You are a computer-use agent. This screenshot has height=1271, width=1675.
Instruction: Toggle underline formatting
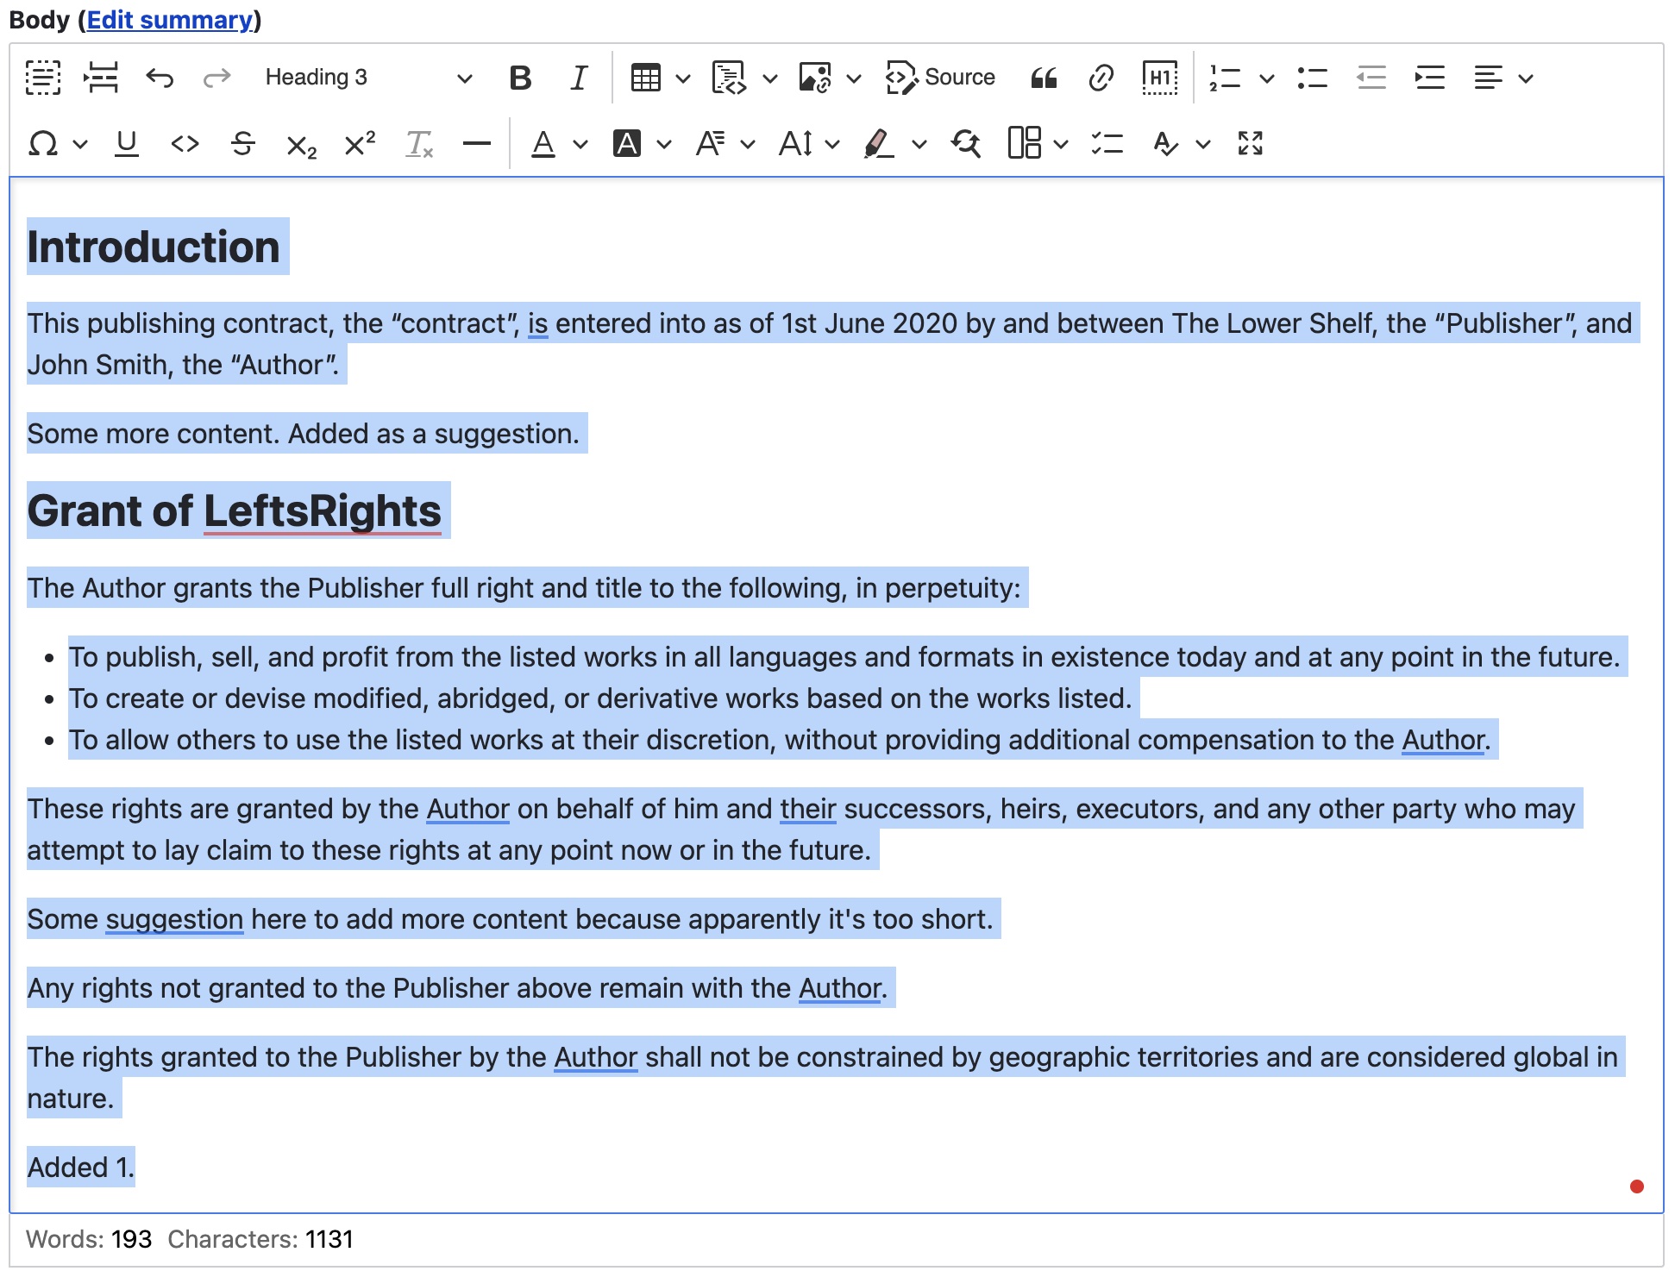click(127, 143)
